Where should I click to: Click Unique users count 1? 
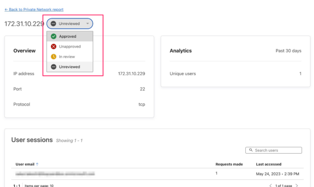click(x=300, y=74)
